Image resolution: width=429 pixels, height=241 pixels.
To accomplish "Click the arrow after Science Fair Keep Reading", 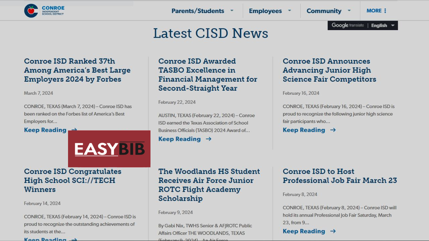I will click(333, 130).
